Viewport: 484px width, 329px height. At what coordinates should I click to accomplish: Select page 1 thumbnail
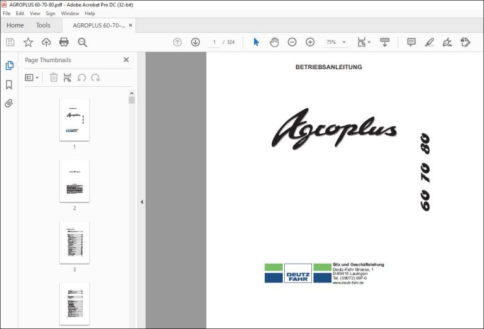click(x=75, y=120)
